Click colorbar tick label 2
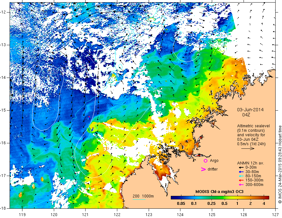The image size is (282, 218). [x=251, y=204]
